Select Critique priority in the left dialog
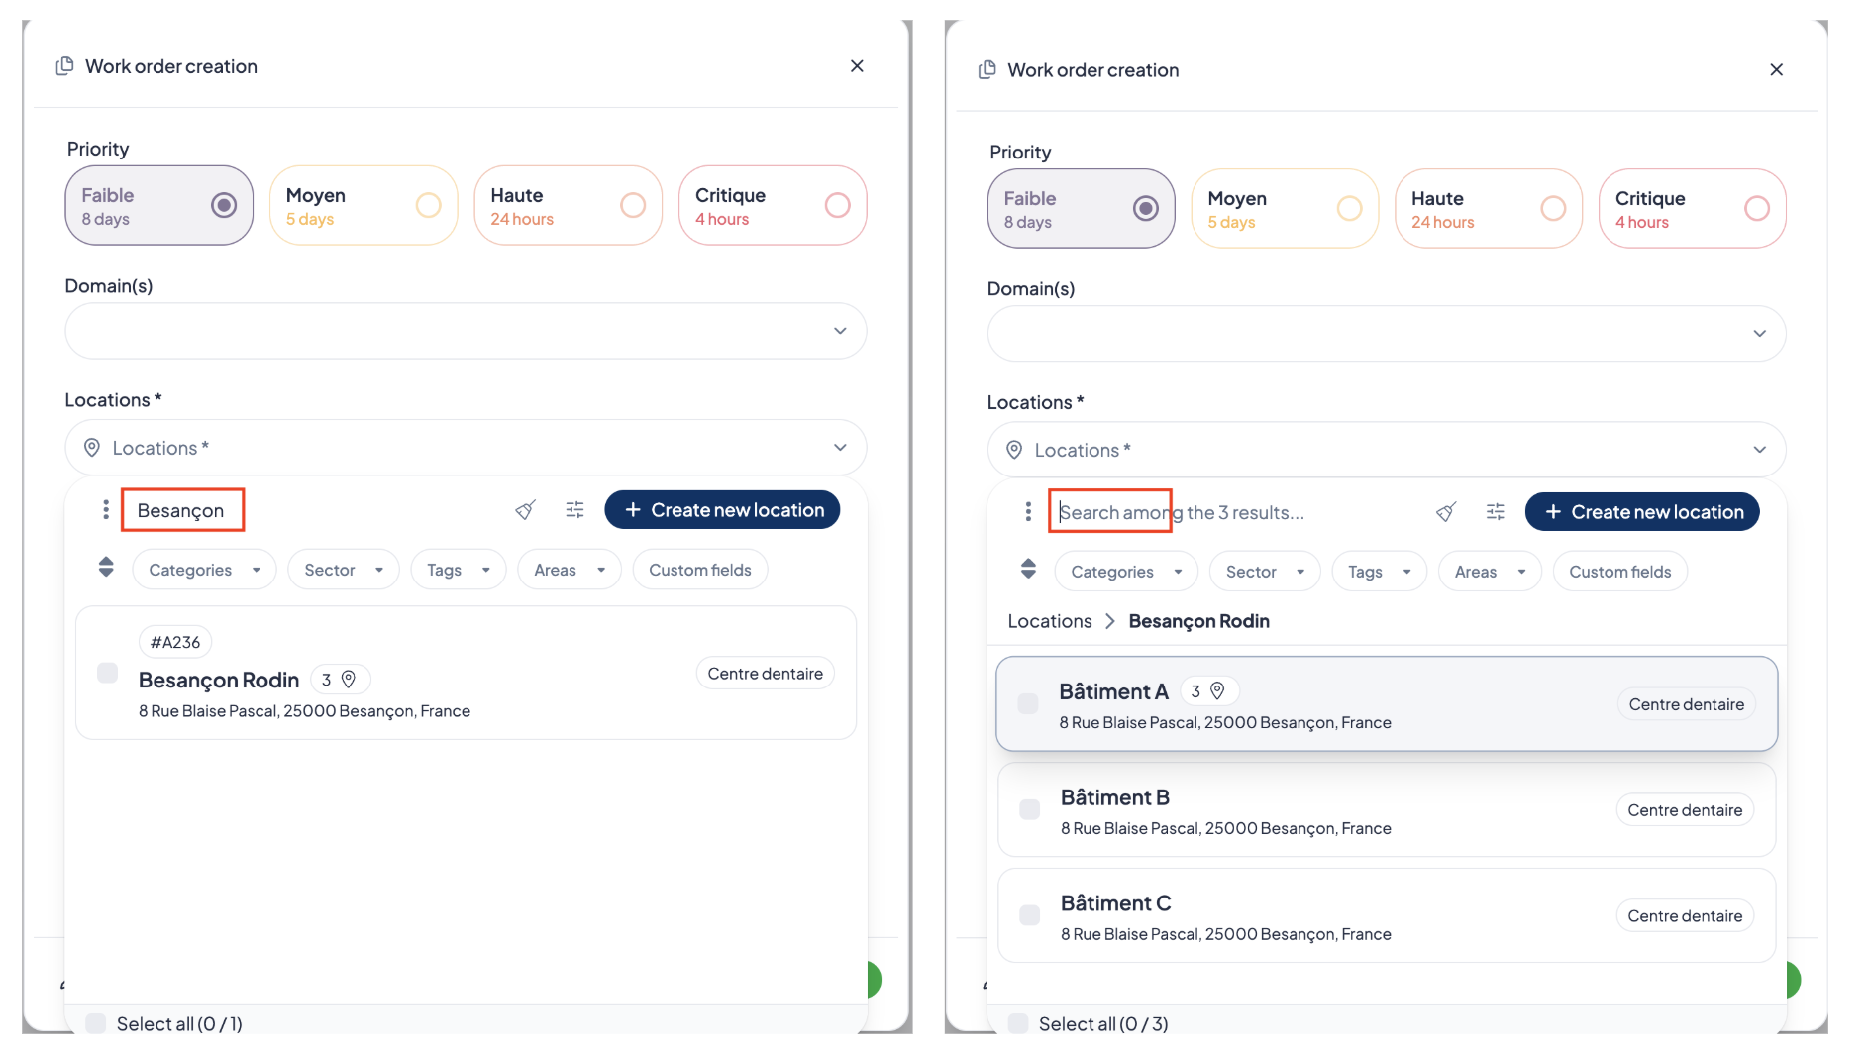1870x1056 pixels. coord(773,205)
